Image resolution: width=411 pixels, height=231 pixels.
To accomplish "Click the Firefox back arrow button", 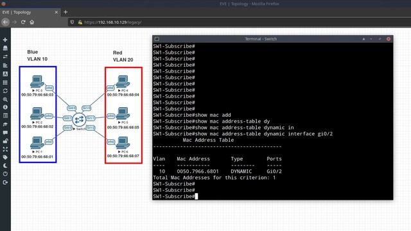I will (x=5, y=22).
